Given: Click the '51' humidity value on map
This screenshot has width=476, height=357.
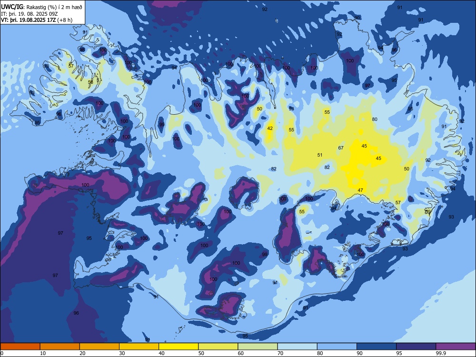Looking at the screenshot, I should [320, 155].
